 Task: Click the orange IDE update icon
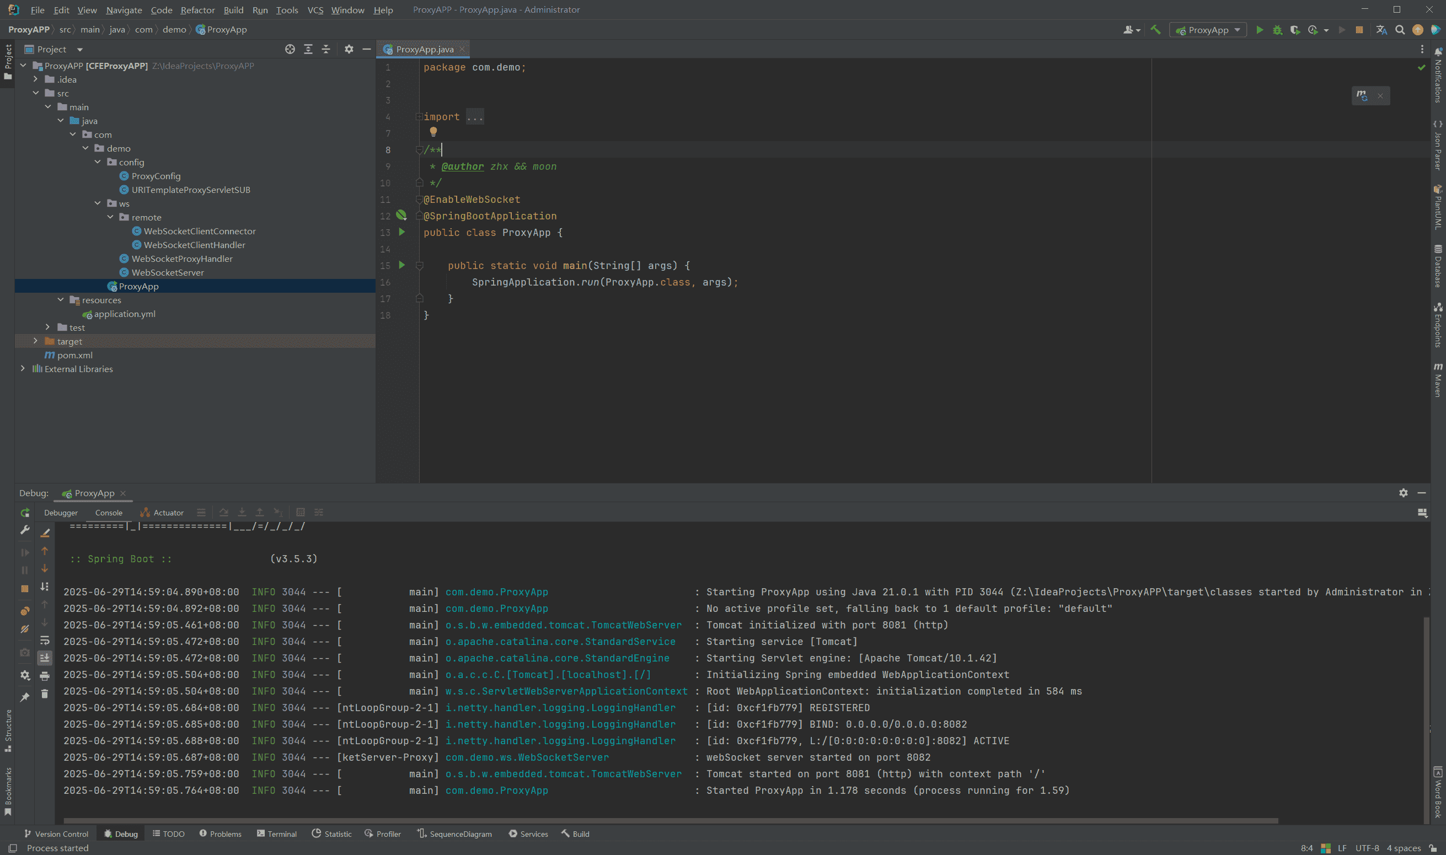pyautogui.click(x=1418, y=30)
